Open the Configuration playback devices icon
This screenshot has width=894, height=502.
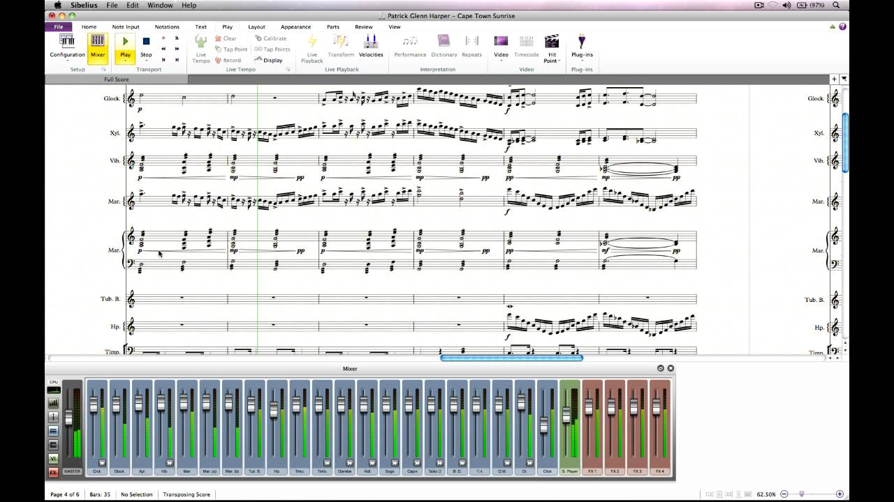click(67, 41)
